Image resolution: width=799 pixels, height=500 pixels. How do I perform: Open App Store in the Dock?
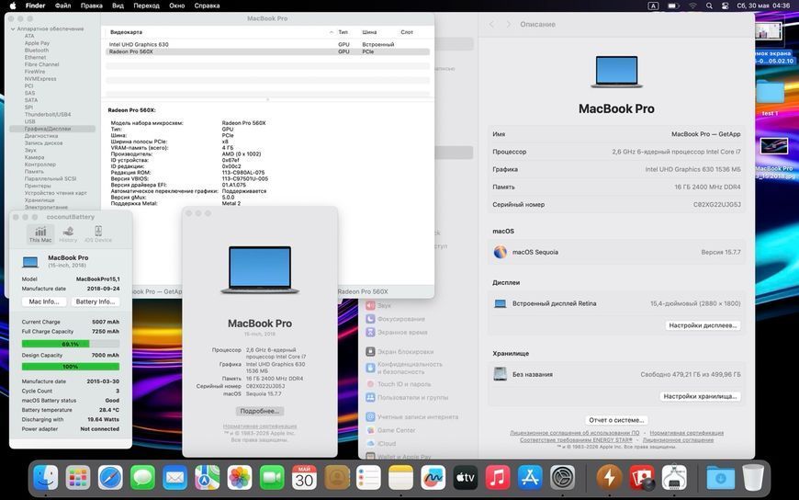(x=530, y=478)
